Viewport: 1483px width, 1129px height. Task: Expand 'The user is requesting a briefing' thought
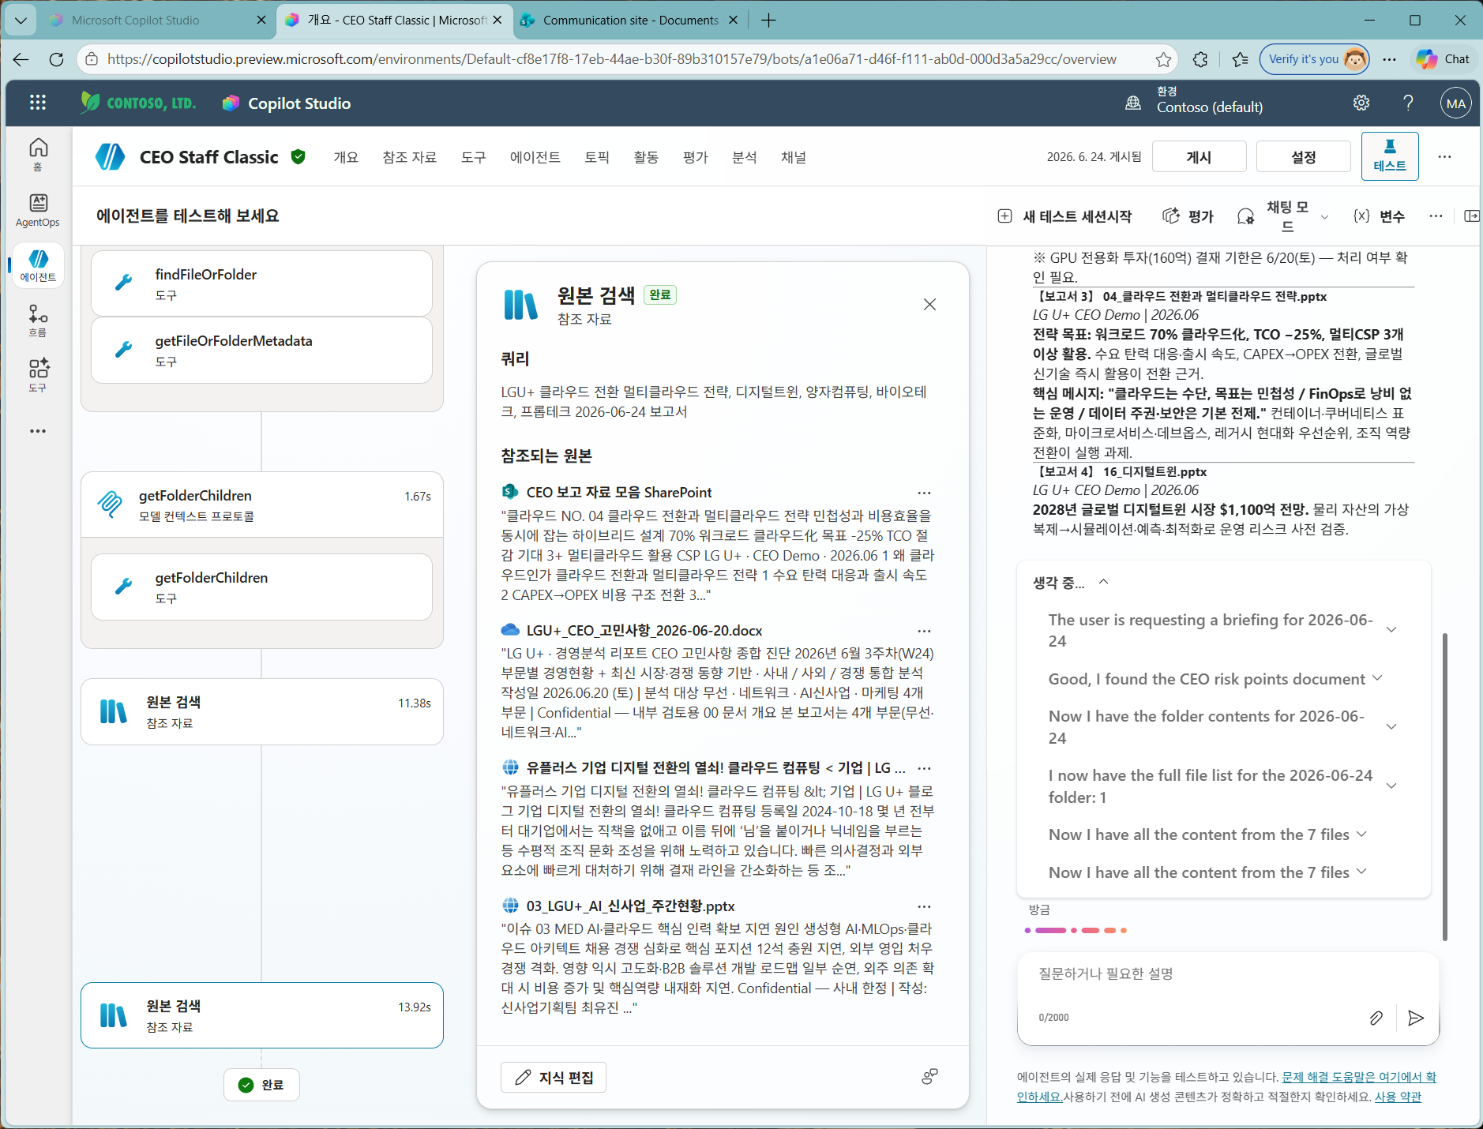(1391, 630)
